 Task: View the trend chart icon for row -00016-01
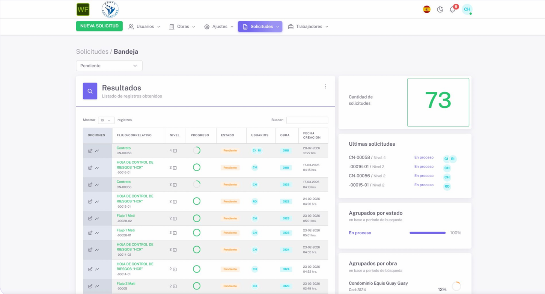coord(97,167)
